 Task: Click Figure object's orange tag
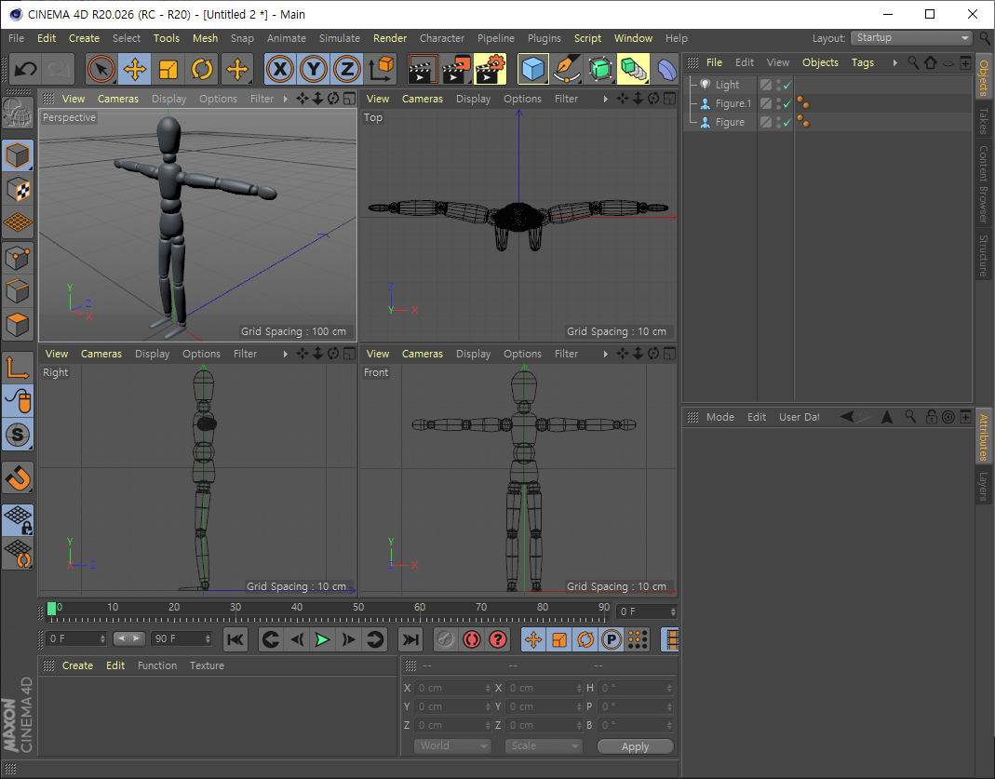pos(803,122)
